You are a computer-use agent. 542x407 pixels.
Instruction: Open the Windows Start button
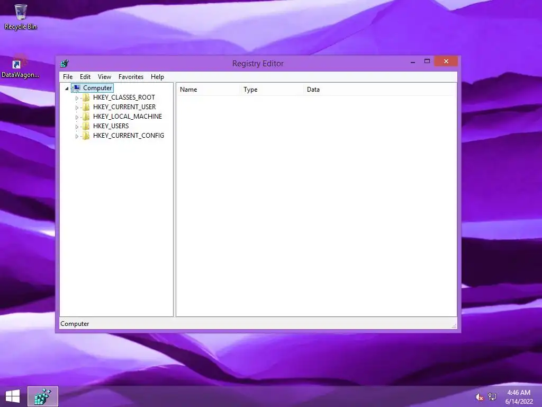click(13, 396)
